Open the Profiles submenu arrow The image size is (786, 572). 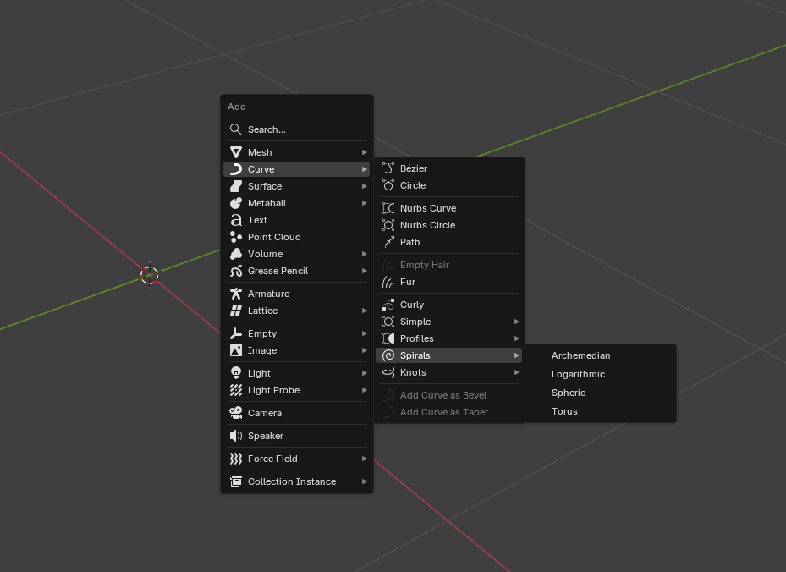point(516,338)
